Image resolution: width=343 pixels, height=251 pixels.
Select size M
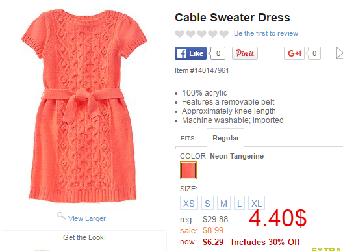[x=223, y=203]
